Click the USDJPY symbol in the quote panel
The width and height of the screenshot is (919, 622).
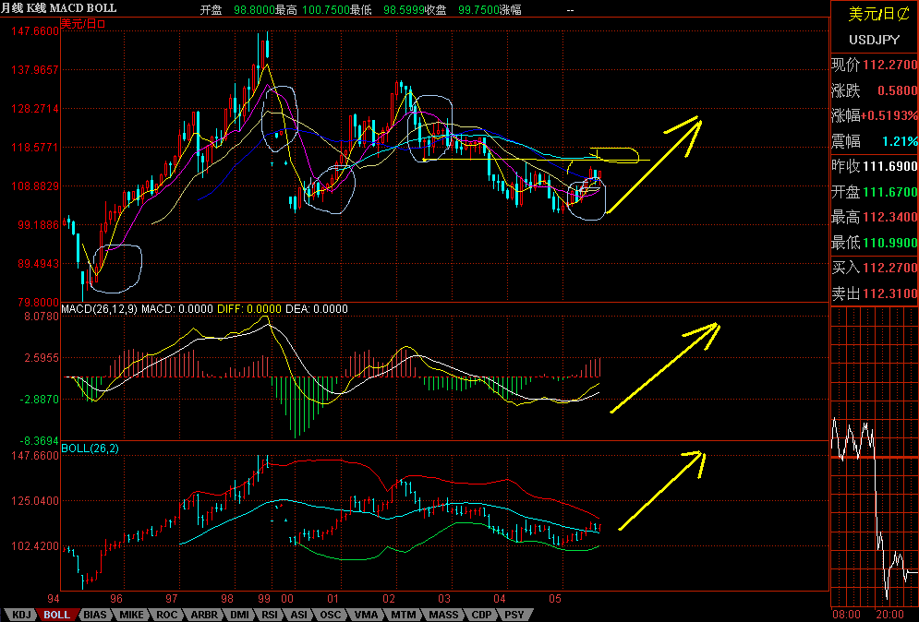coord(874,40)
